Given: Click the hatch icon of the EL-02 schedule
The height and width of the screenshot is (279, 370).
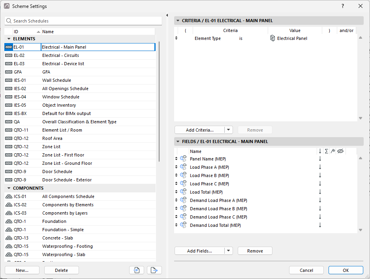Looking at the screenshot, I should [x=9, y=55].
